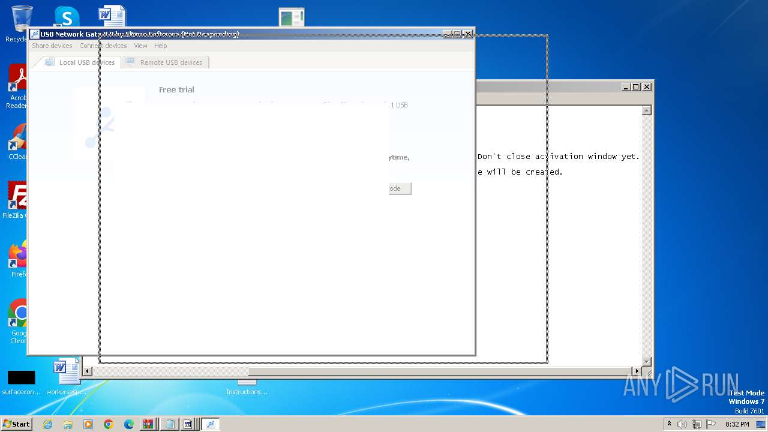Viewport: 768px width, 432px height.
Task: Open the Recycle Bin desktop icon
Action: tap(18, 24)
